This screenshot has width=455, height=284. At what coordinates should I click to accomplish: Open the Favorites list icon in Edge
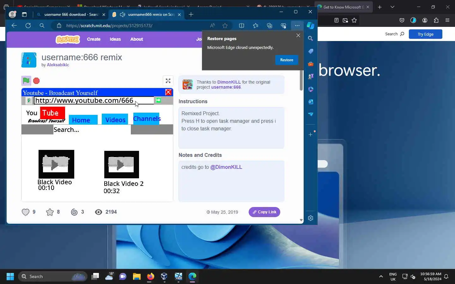coord(256,26)
